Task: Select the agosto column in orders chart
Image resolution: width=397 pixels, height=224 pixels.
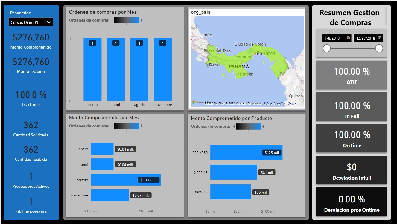Action: click(x=139, y=70)
